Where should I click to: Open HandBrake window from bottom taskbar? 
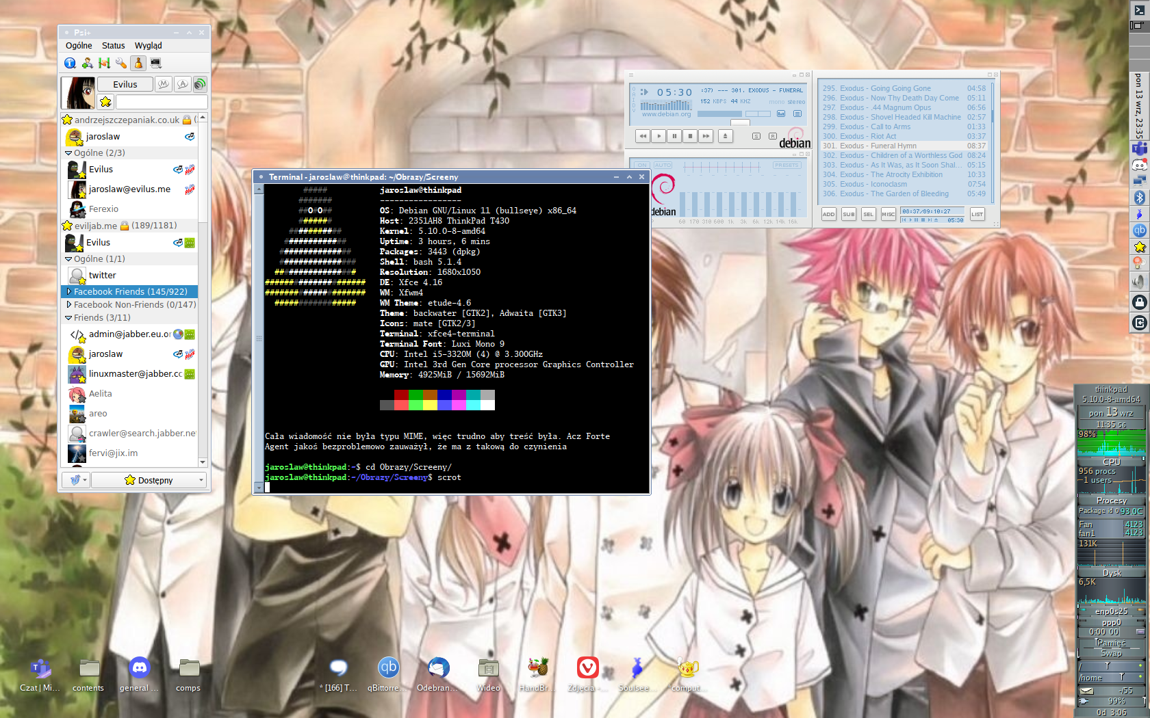click(538, 674)
